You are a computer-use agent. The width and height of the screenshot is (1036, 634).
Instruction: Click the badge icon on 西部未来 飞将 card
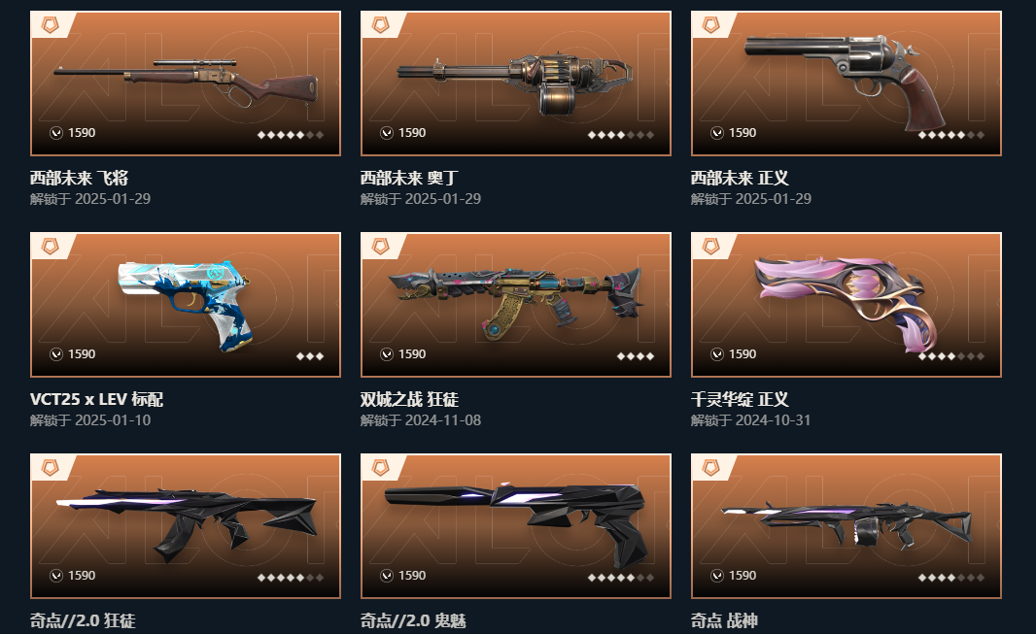51,25
